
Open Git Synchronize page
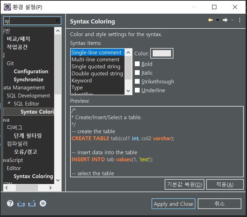tap(28, 79)
